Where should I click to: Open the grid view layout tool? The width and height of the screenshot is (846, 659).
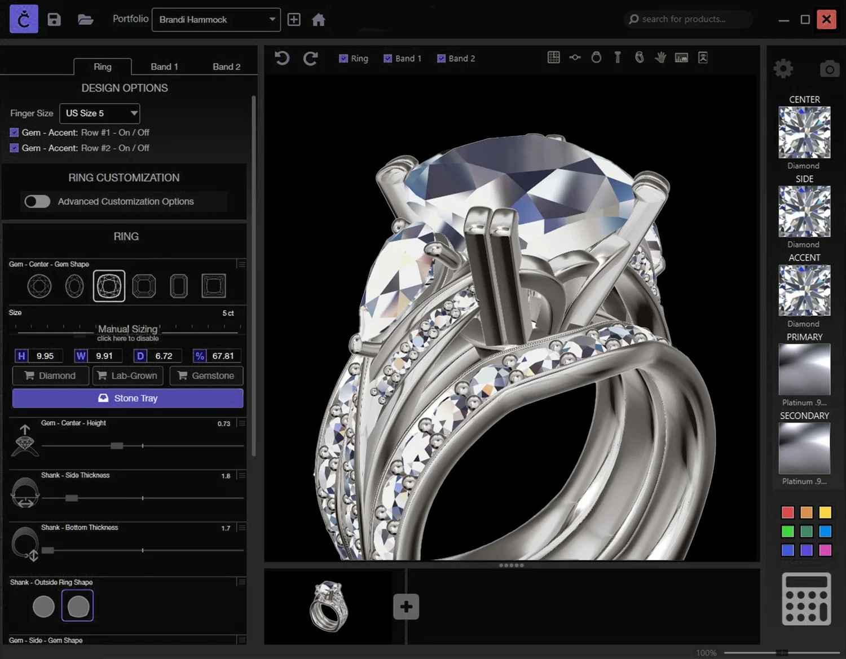(x=553, y=57)
